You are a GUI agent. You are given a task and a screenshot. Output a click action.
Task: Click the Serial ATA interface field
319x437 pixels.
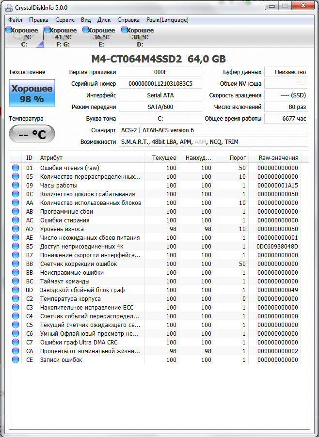click(160, 95)
